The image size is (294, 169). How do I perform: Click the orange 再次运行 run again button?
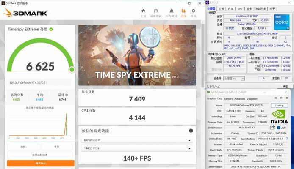point(41,163)
